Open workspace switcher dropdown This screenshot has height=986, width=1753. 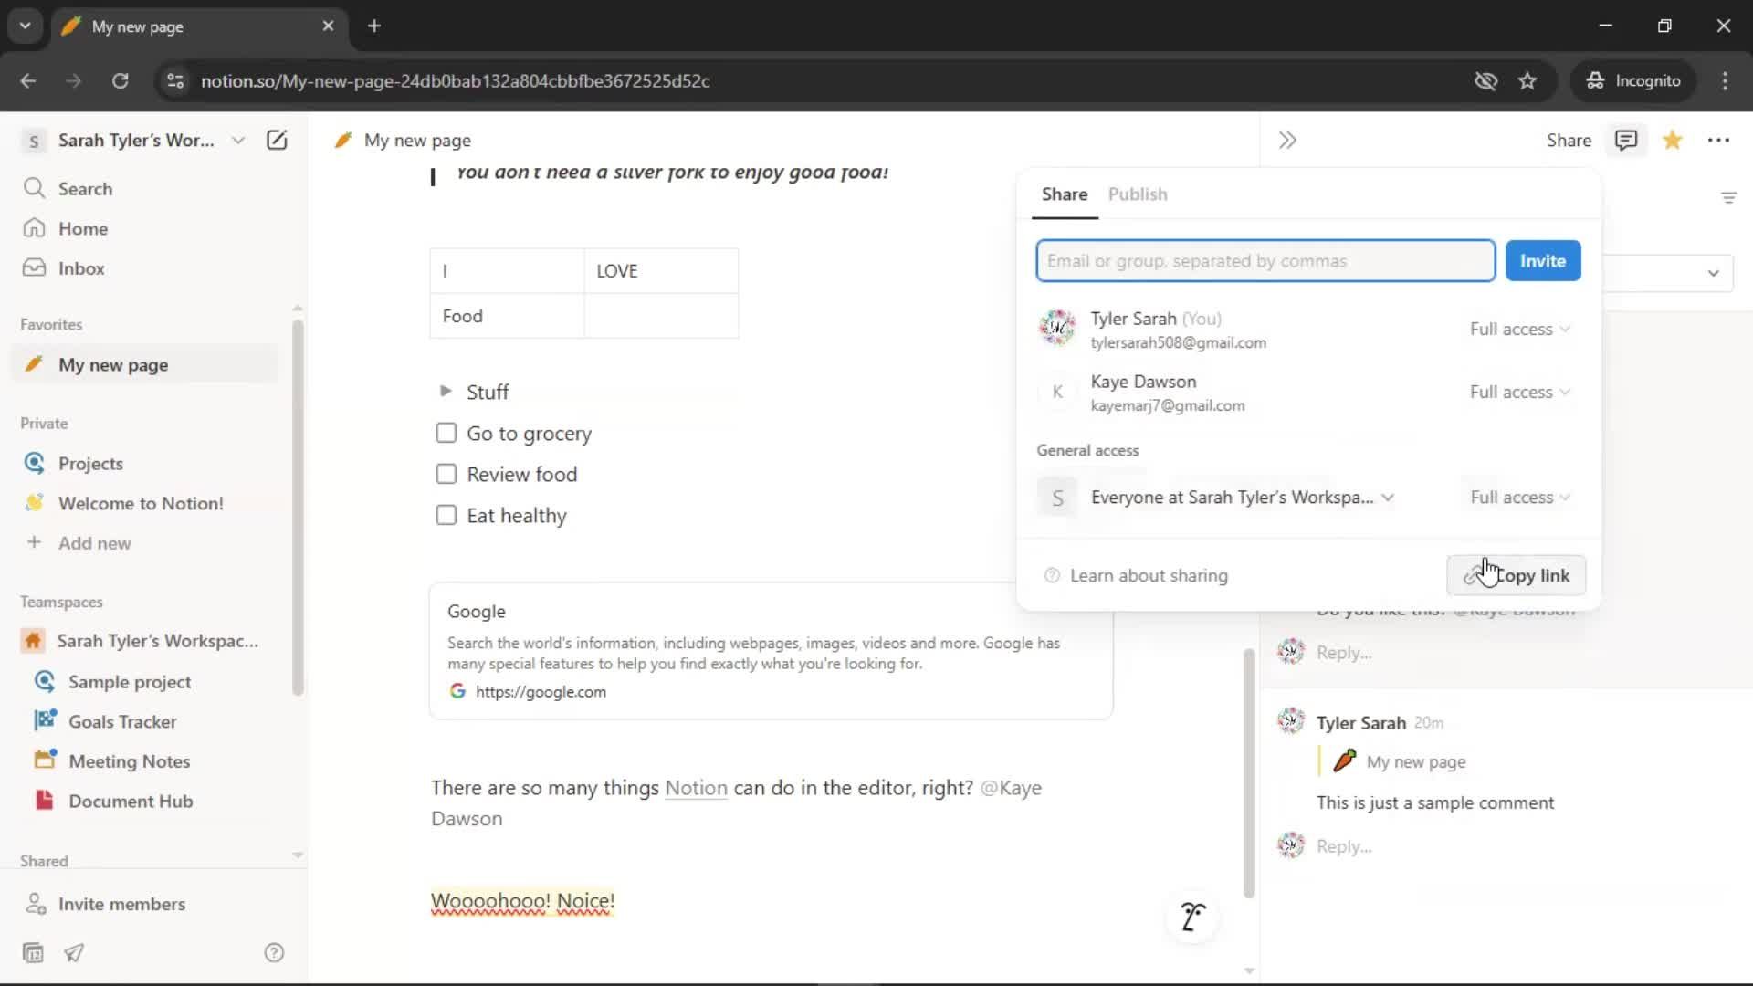(238, 141)
